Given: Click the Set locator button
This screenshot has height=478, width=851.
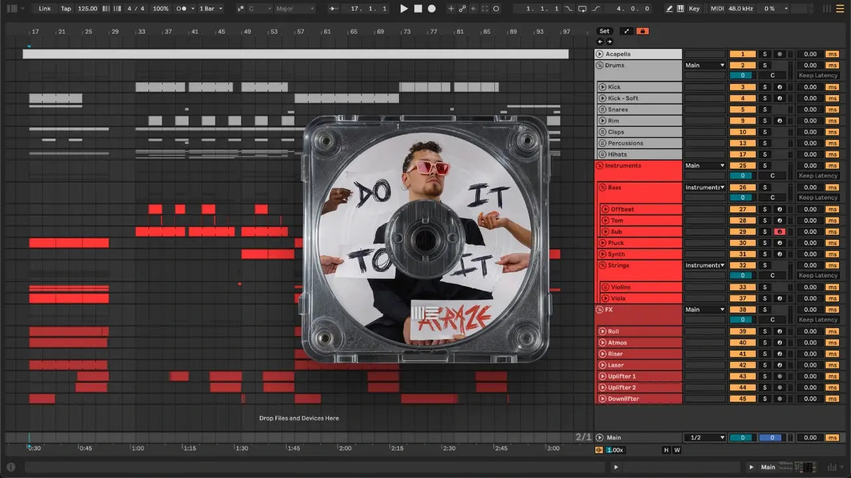Looking at the screenshot, I should [x=604, y=31].
